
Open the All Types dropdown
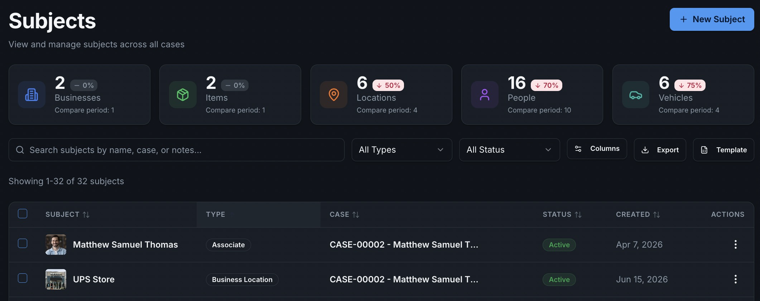tap(402, 150)
